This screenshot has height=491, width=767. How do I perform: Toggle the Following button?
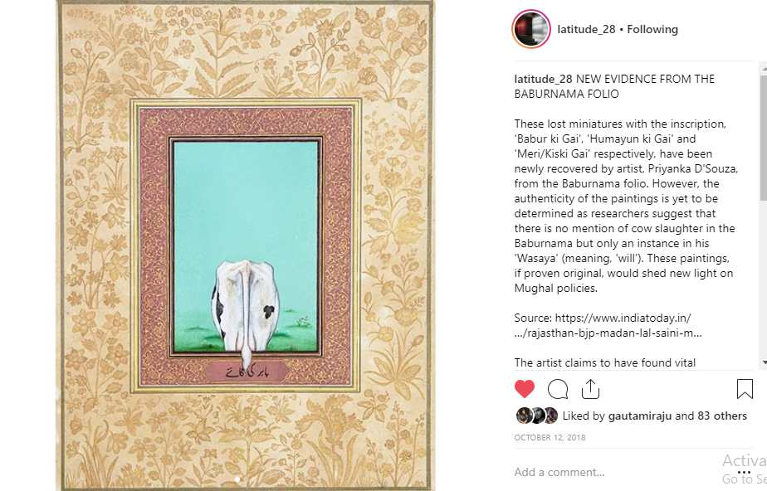(652, 29)
